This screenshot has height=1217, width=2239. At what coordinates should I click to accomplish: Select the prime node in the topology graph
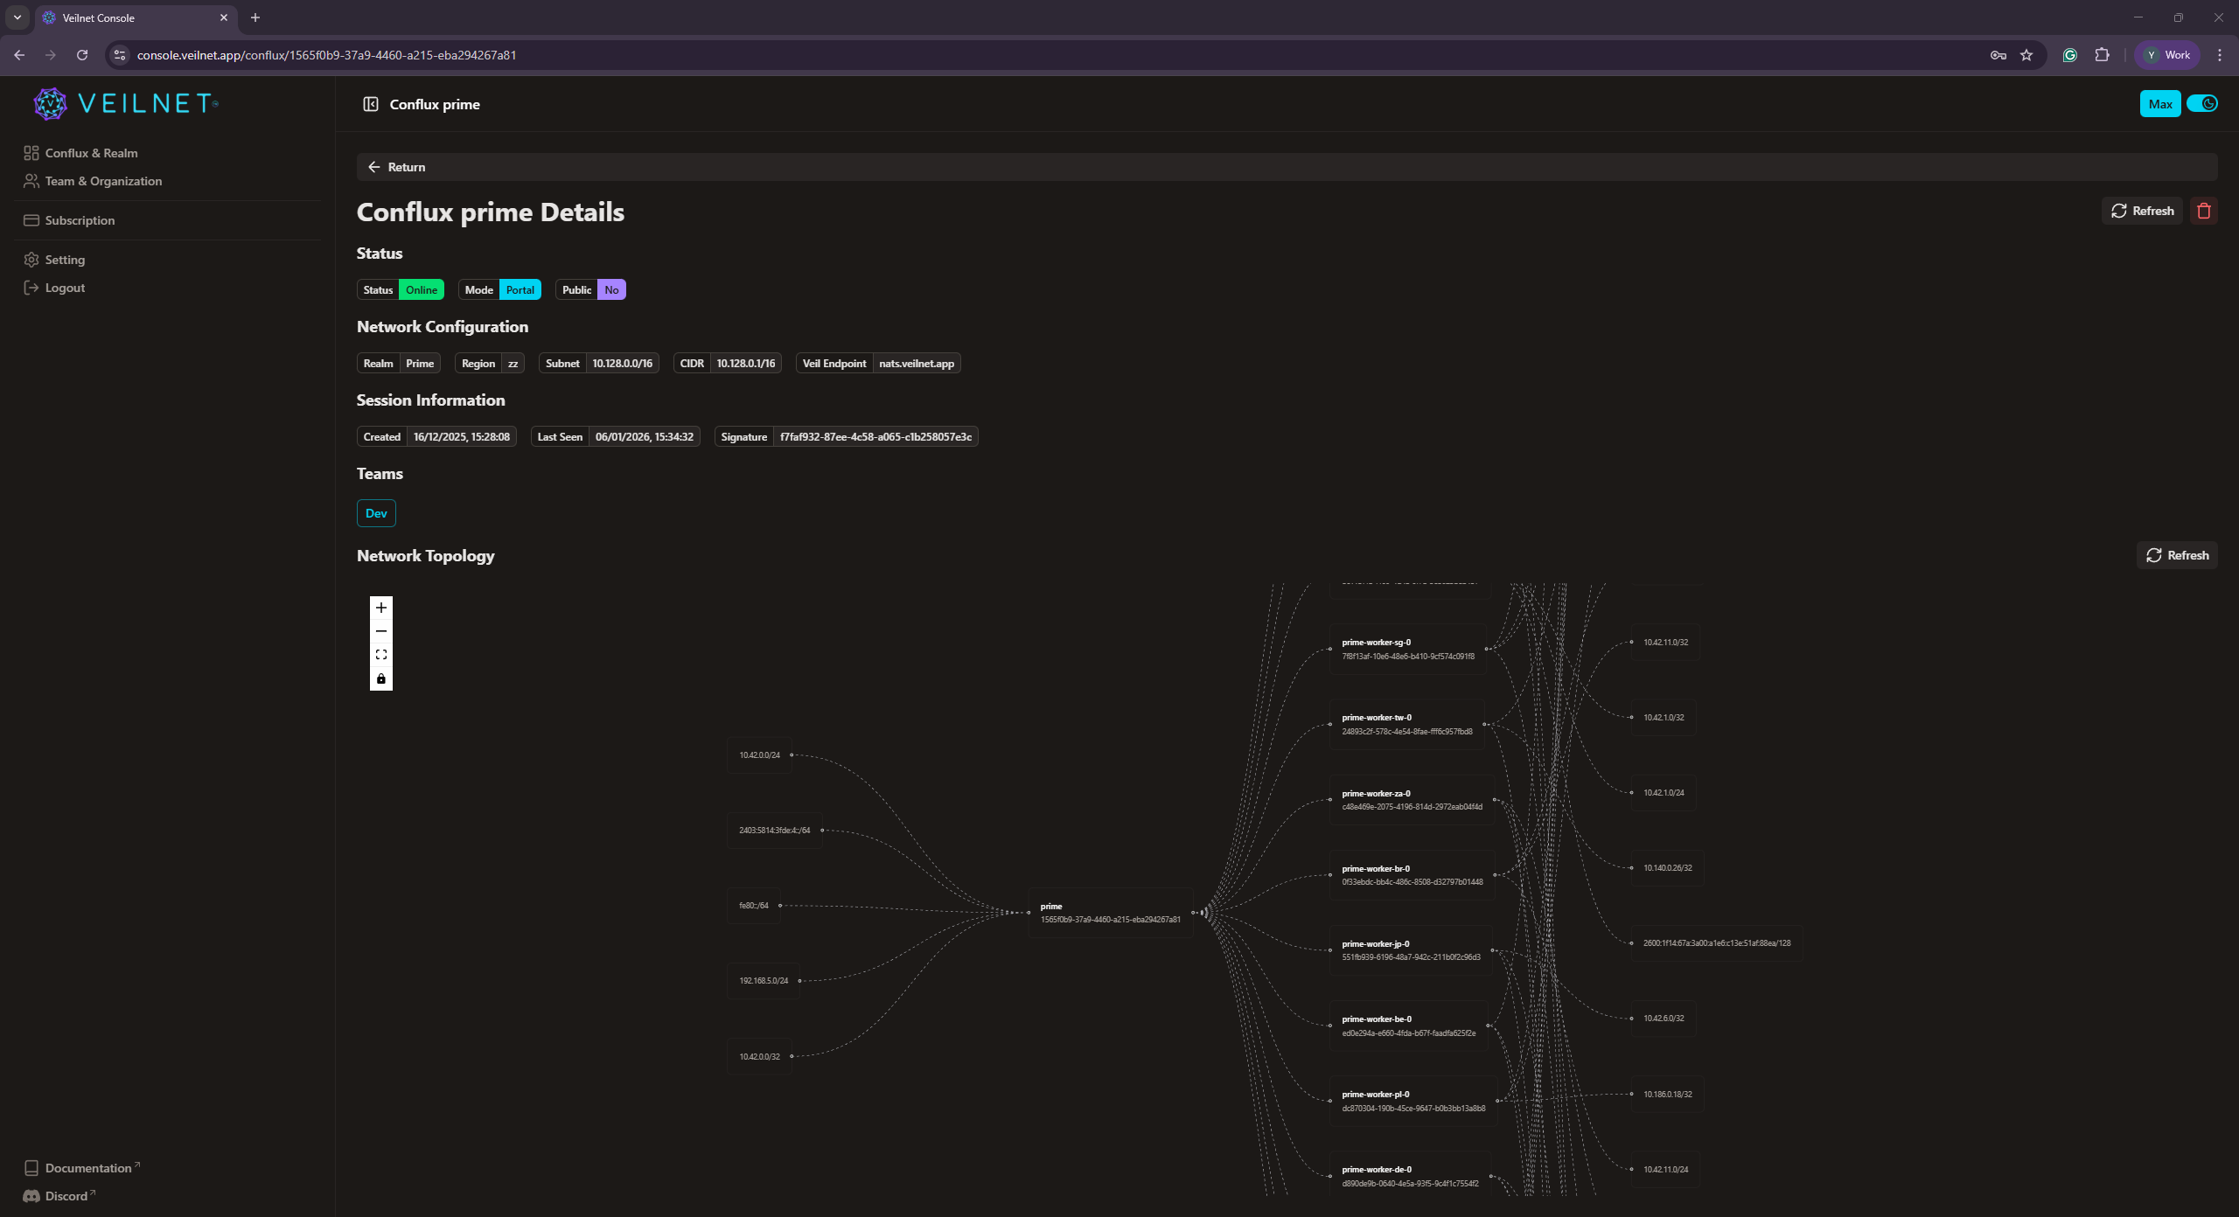(x=1109, y=913)
